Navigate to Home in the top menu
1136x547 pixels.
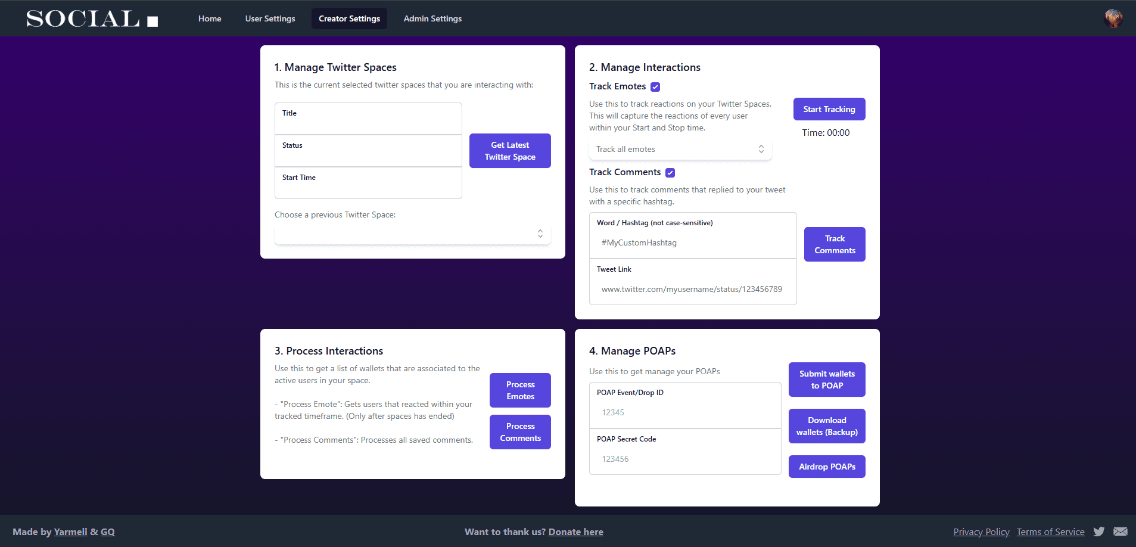click(x=210, y=18)
